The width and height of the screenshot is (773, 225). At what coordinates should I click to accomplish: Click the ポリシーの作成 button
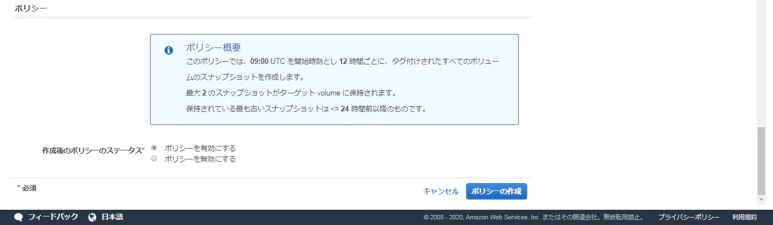tap(497, 191)
